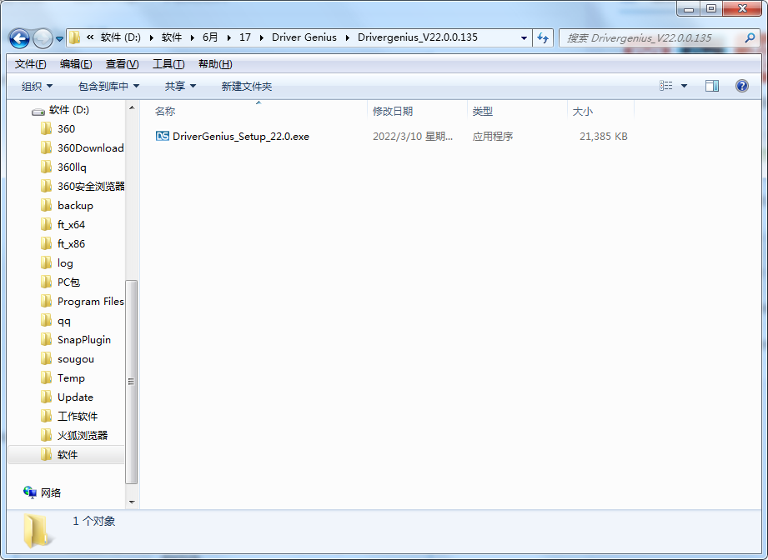Click the 2022/3/10 date cell
Image resolution: width=768 pixels, height=560 pixels.
pyautogui.click(x=413, y=136)
